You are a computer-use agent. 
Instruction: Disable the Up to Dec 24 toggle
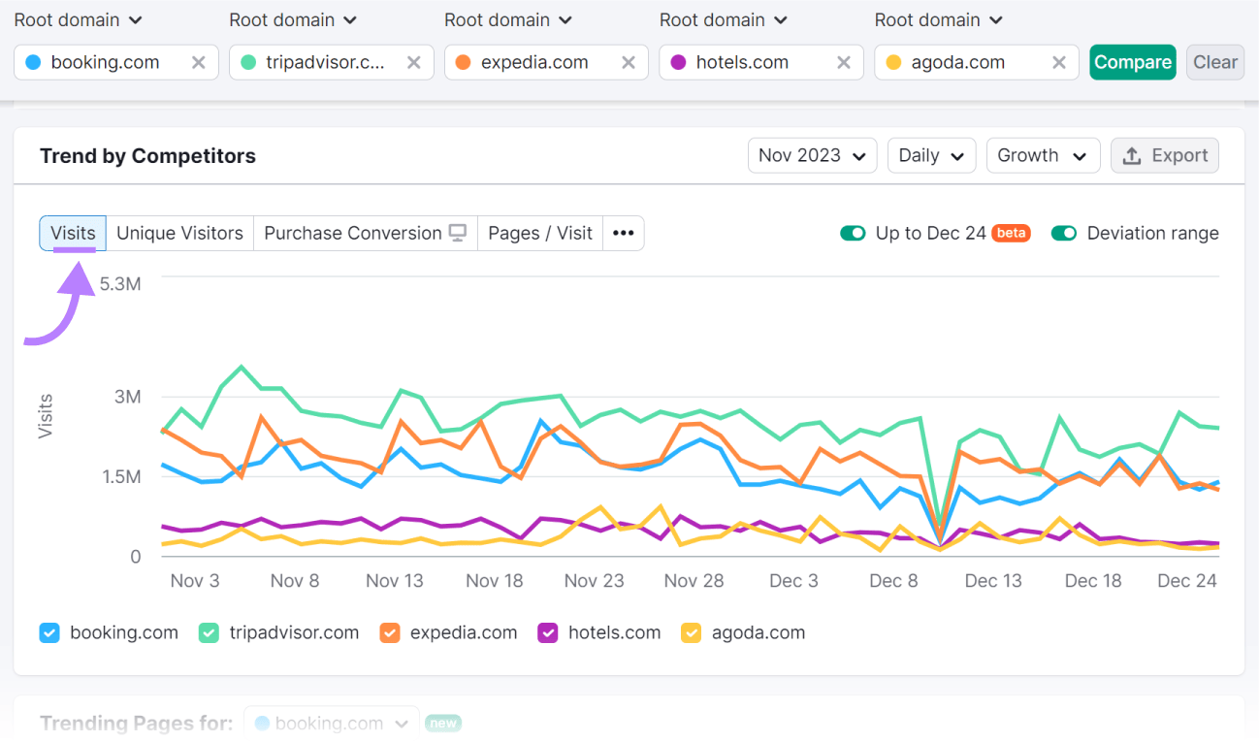(x=853, y=233)
